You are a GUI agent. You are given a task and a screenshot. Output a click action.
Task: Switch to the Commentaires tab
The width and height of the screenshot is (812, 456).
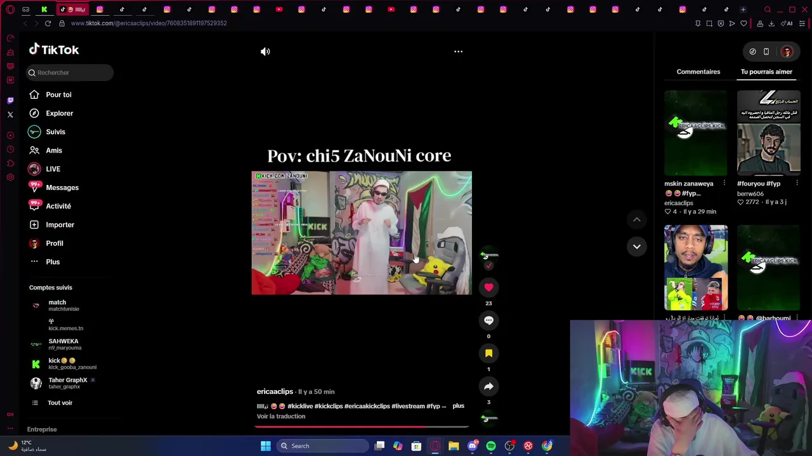pyautogui.click(x=698, y=72)
